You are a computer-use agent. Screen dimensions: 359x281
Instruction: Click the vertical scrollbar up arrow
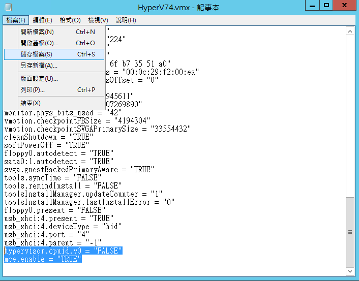350,31
